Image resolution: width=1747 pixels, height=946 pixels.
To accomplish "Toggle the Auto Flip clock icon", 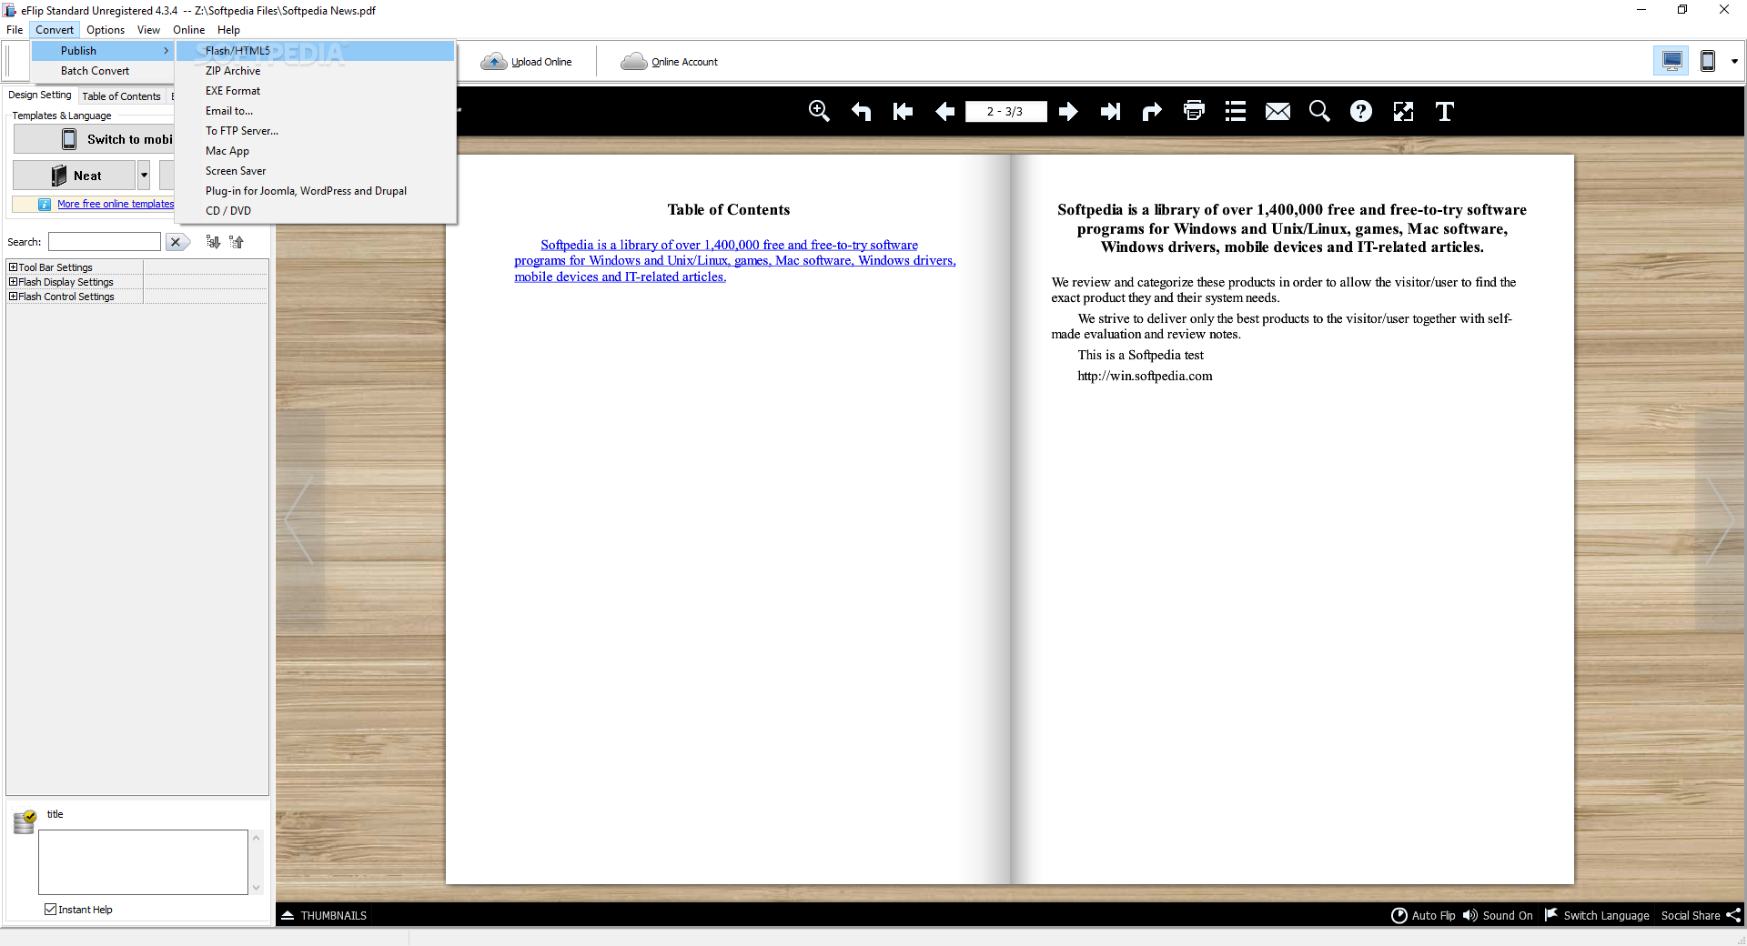I will 1399,915.
